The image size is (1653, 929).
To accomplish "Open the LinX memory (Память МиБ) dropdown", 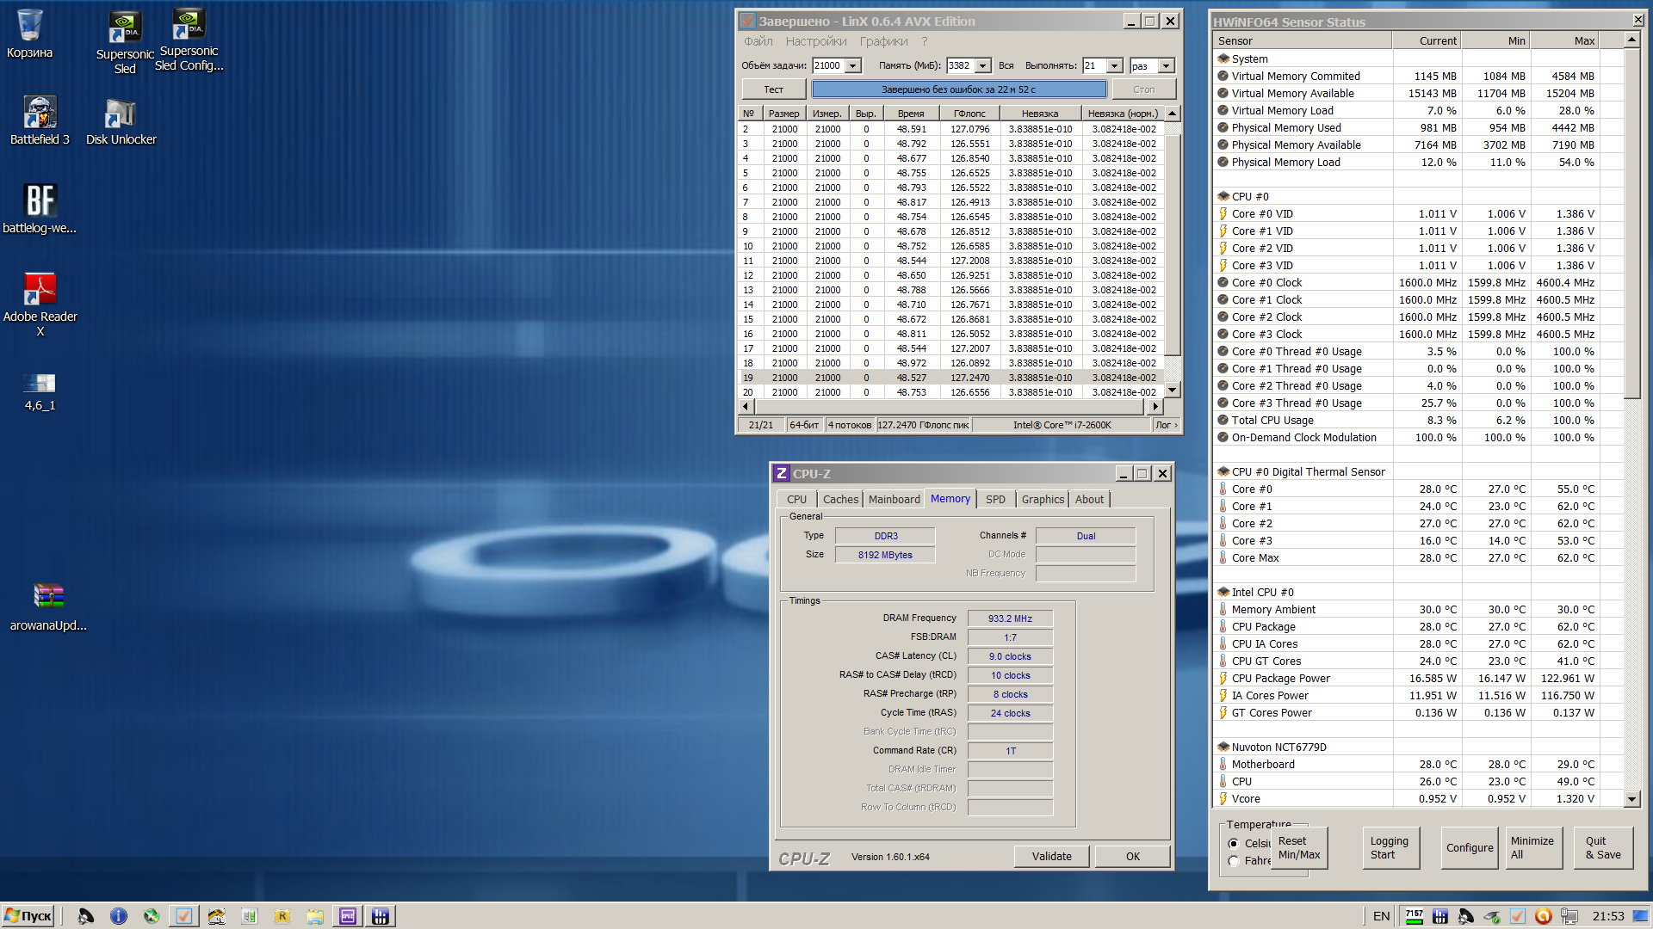I will click(982, 66).
